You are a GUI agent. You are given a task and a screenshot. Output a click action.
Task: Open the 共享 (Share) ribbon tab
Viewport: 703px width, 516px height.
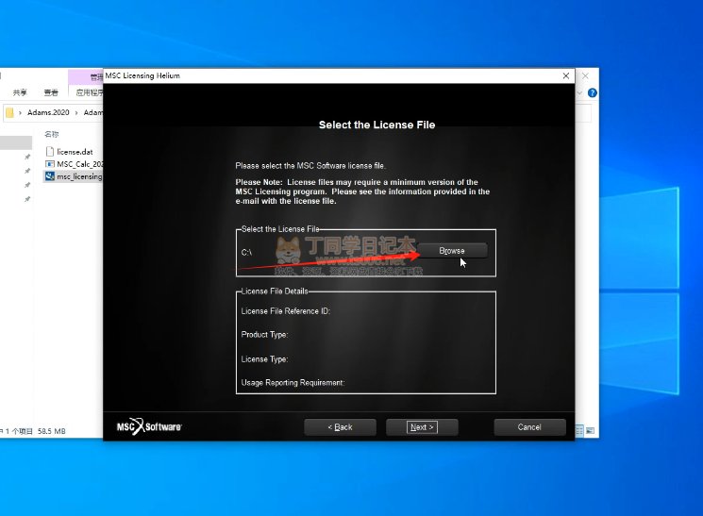(x=20, y=92)
